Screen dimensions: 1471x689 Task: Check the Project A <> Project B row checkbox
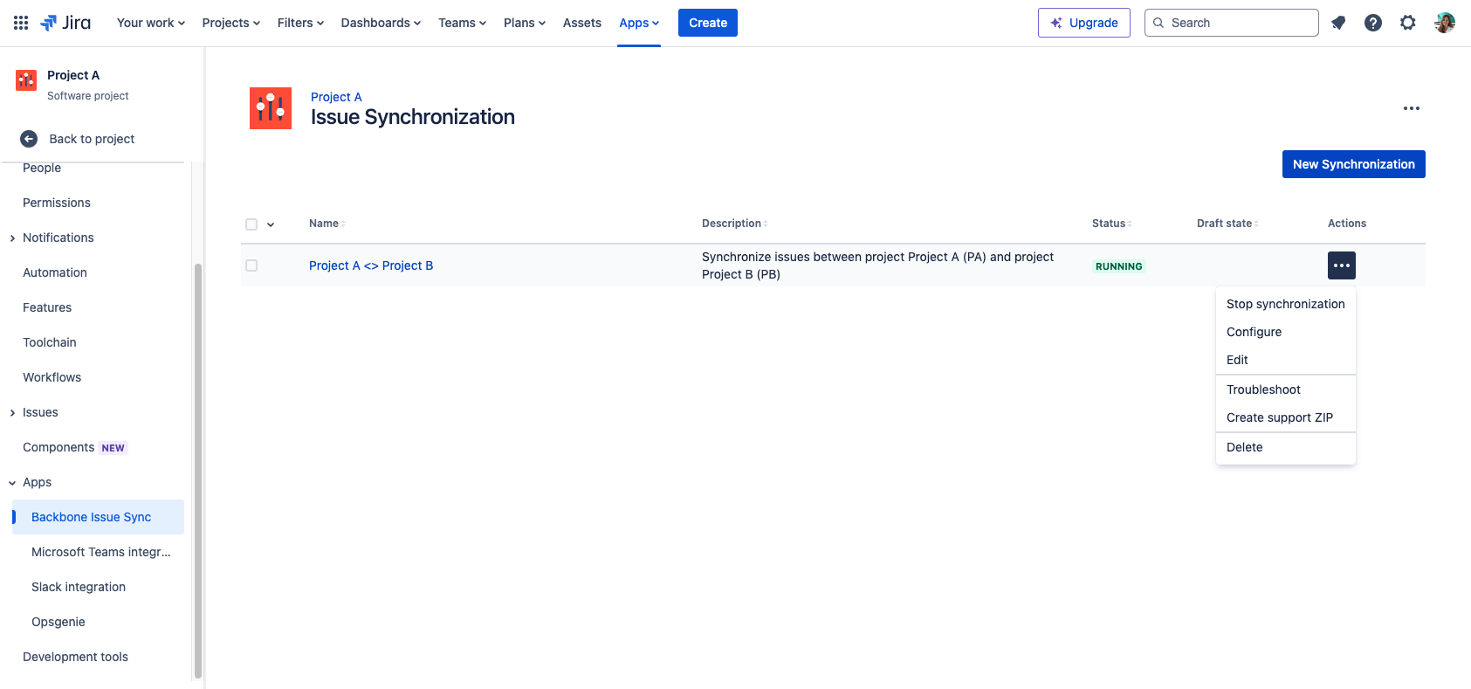[x=251, y=265]
